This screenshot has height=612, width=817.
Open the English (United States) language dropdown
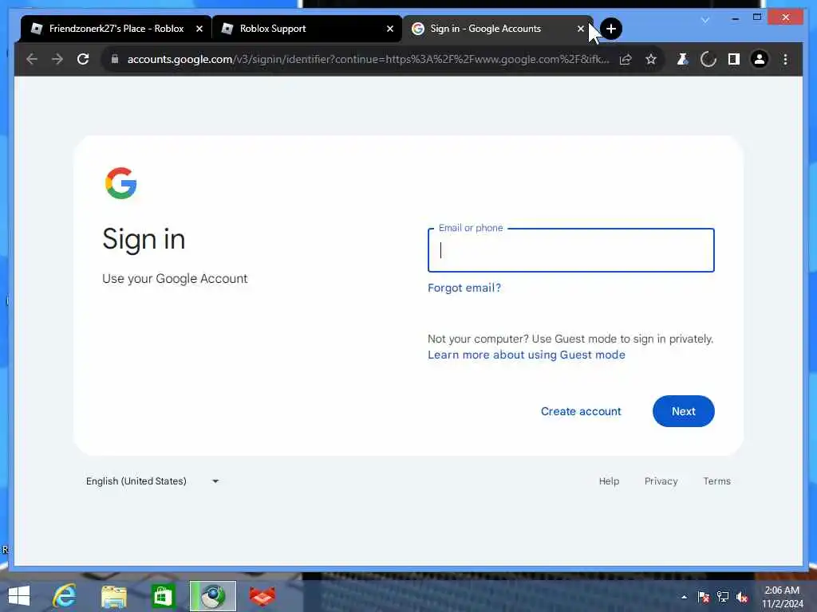pos(152,481)
